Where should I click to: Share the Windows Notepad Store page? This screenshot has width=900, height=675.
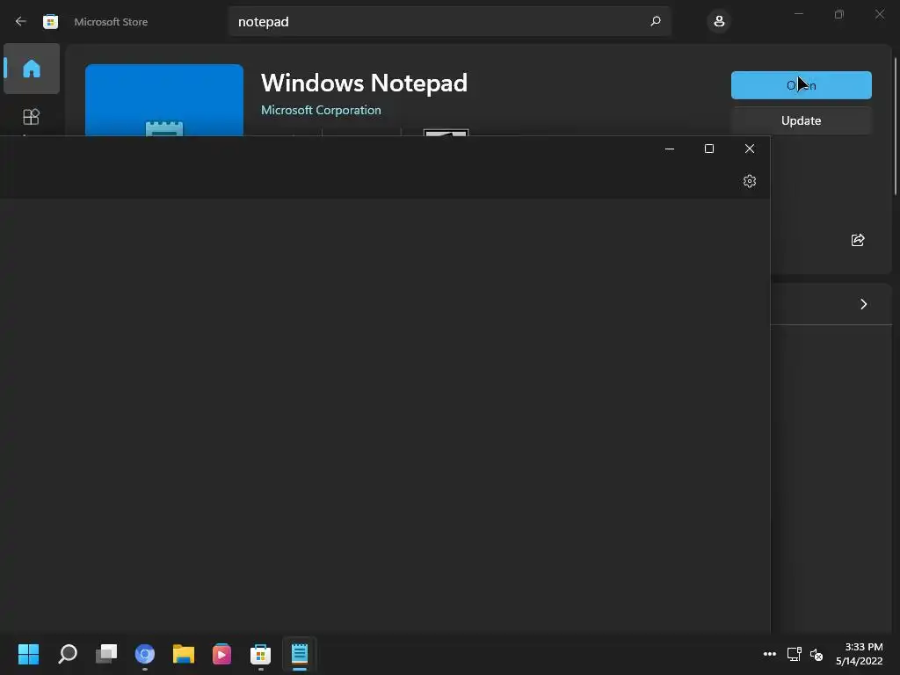pos(858,240)
